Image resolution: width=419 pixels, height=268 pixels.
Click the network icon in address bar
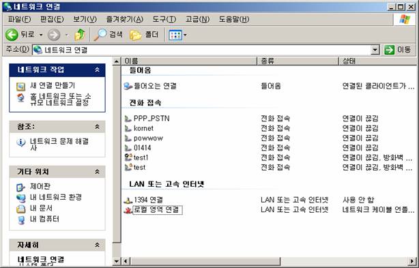click(38, 50)
